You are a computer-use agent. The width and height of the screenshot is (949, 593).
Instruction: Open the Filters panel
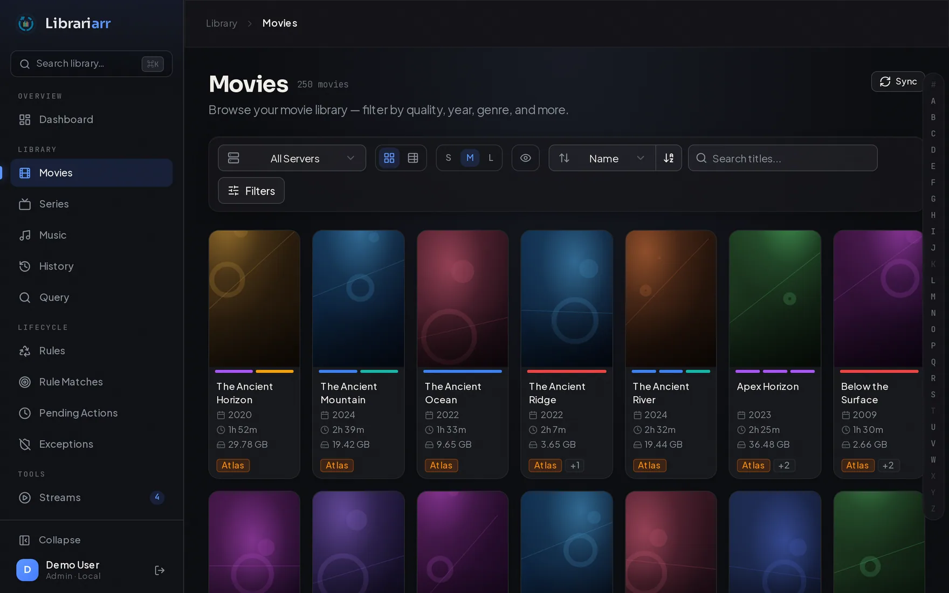coord(251,190)
